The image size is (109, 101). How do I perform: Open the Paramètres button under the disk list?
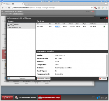[x=21, y=78]
